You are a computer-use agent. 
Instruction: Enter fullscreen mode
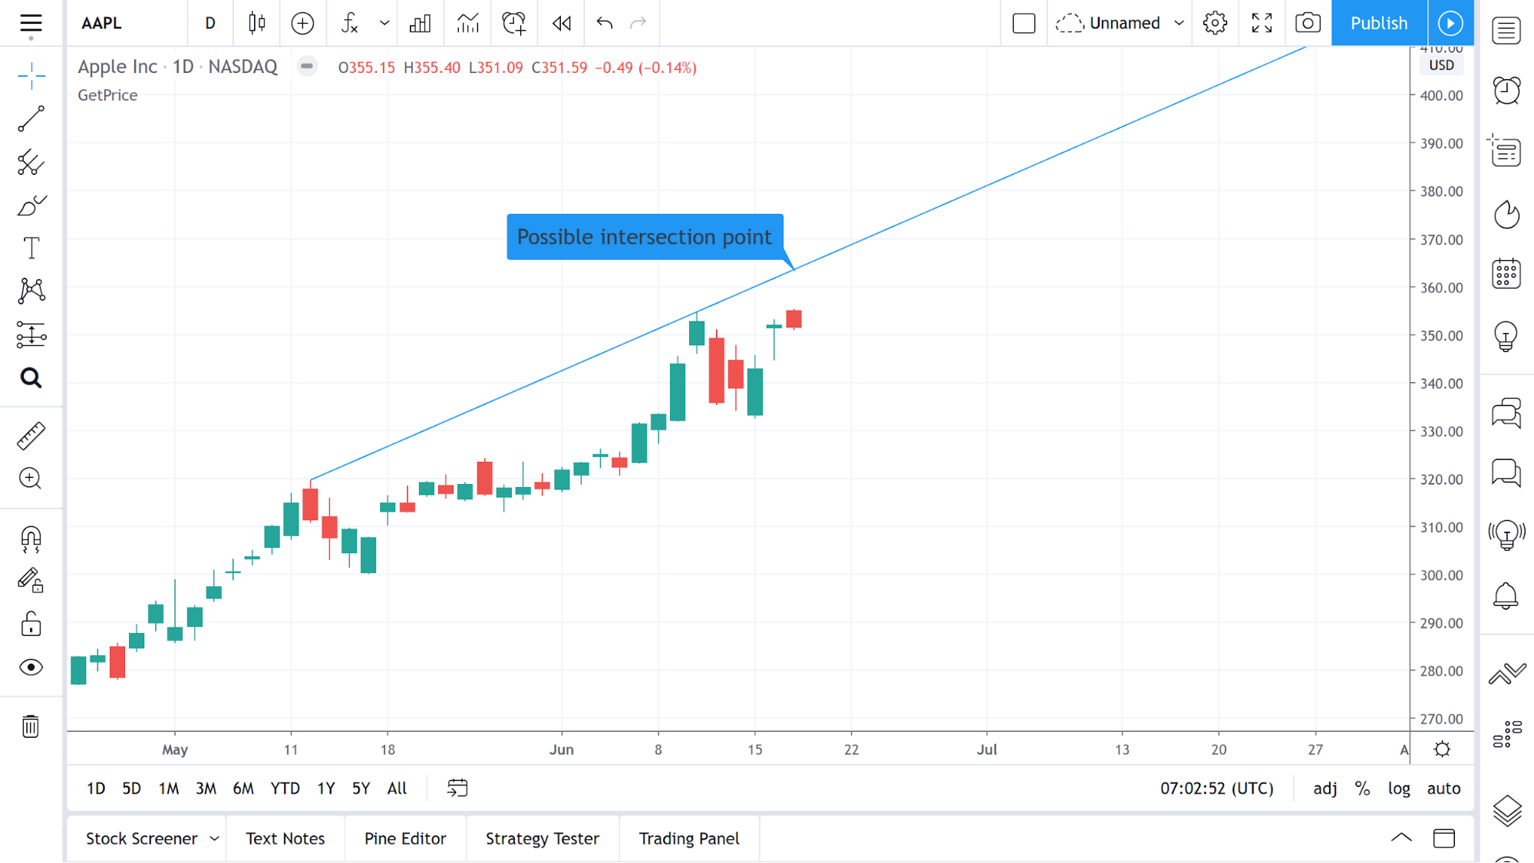pos(1262,23)
